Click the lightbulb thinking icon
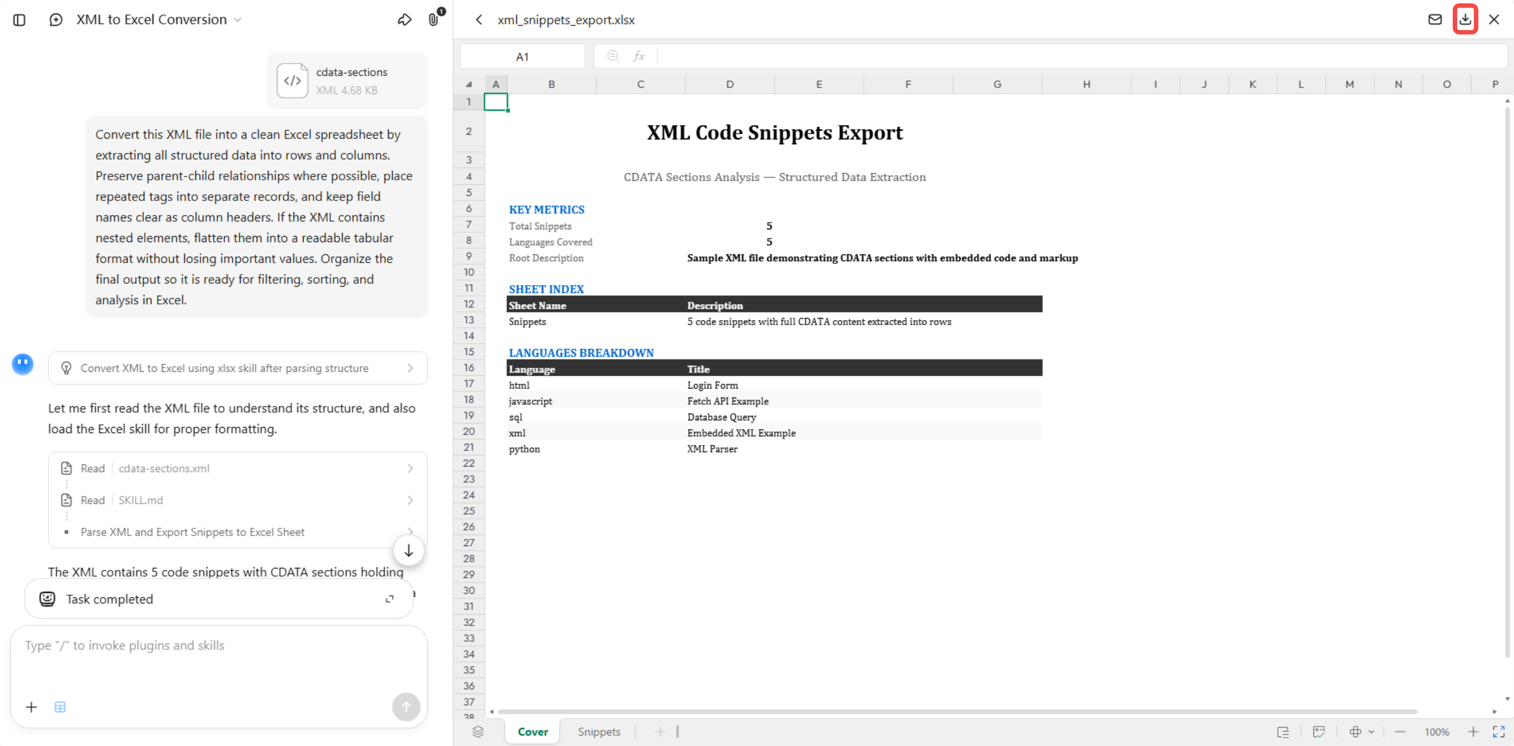The height and width of the screenshot is (746, 1514). (x=66, y=369)
